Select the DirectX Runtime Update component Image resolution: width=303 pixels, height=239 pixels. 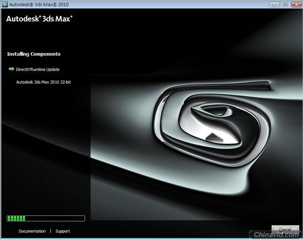(37, 69)
